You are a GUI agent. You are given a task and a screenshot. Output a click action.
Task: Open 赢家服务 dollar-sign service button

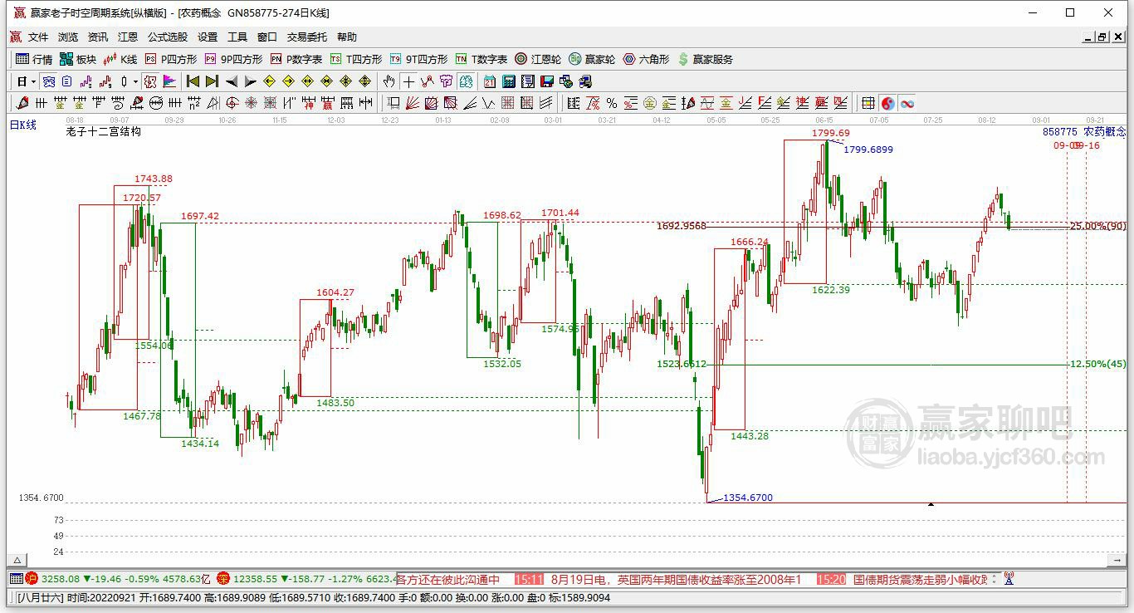pos(706,59)
